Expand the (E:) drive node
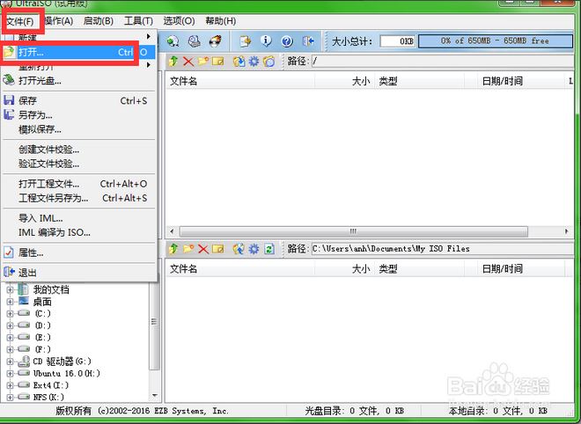The width and height of the screenshot is (581, 424). [x=10, y=337]
